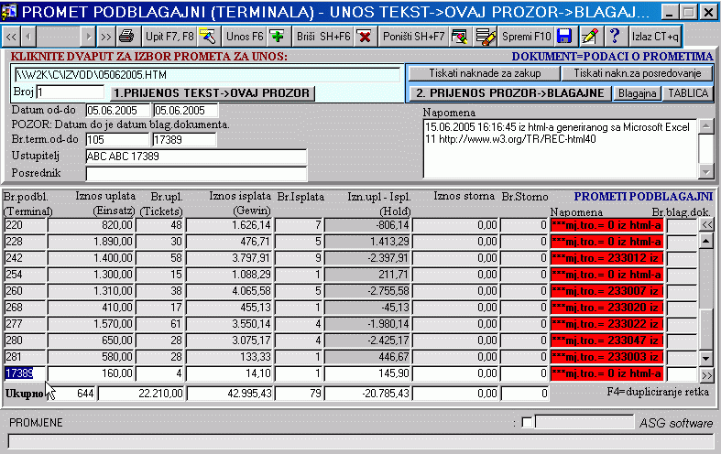Click the red X delete icon
The image size is (721, 454).
365,37
